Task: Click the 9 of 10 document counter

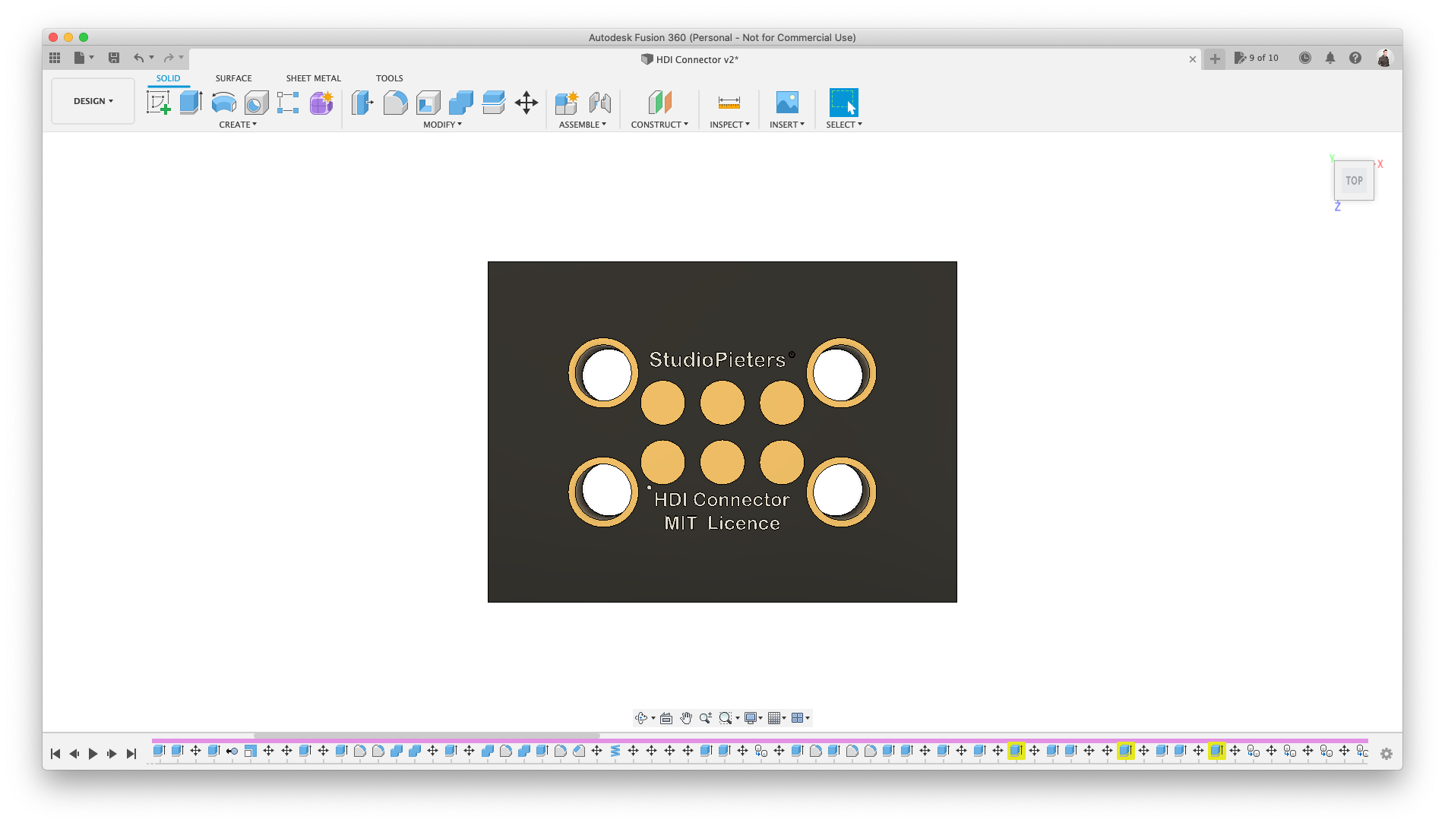Action: pos(1257,58)
